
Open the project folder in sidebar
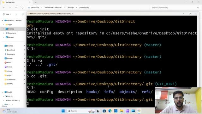pyautogui.click(x=8, y=75)
